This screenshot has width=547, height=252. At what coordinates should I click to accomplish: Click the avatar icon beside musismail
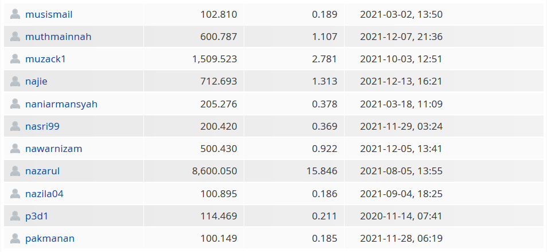[15, 14]
